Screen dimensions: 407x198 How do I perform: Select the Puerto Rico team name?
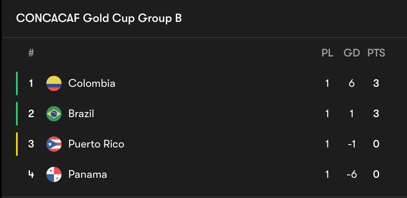point(96,144)
